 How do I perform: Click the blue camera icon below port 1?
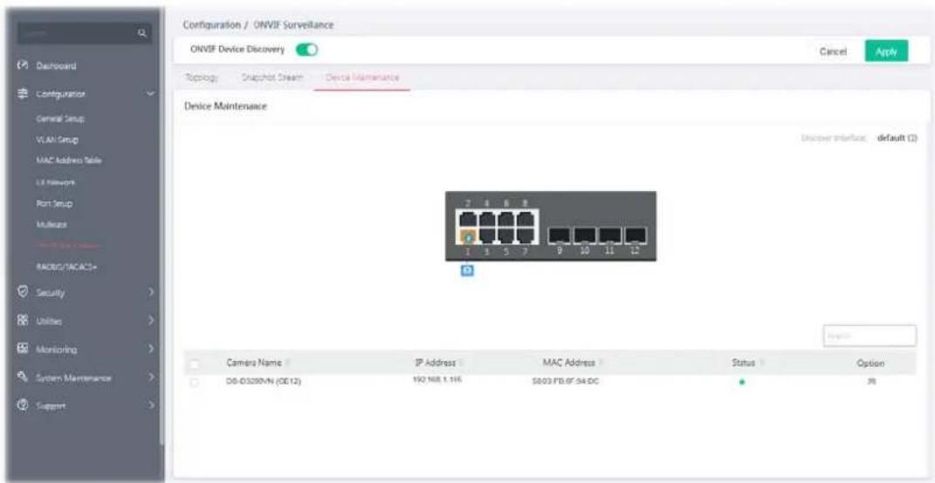coord(468,270)
